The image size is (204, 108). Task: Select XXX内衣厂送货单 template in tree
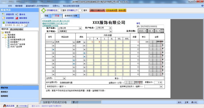18,44
